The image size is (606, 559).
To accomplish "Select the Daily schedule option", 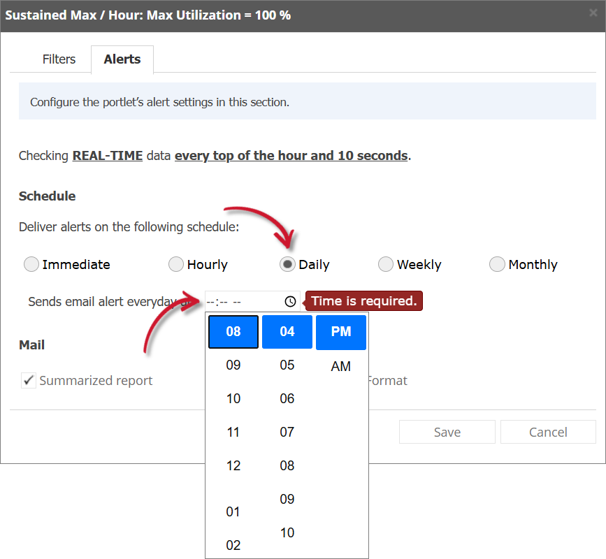I will coord(287,264).
